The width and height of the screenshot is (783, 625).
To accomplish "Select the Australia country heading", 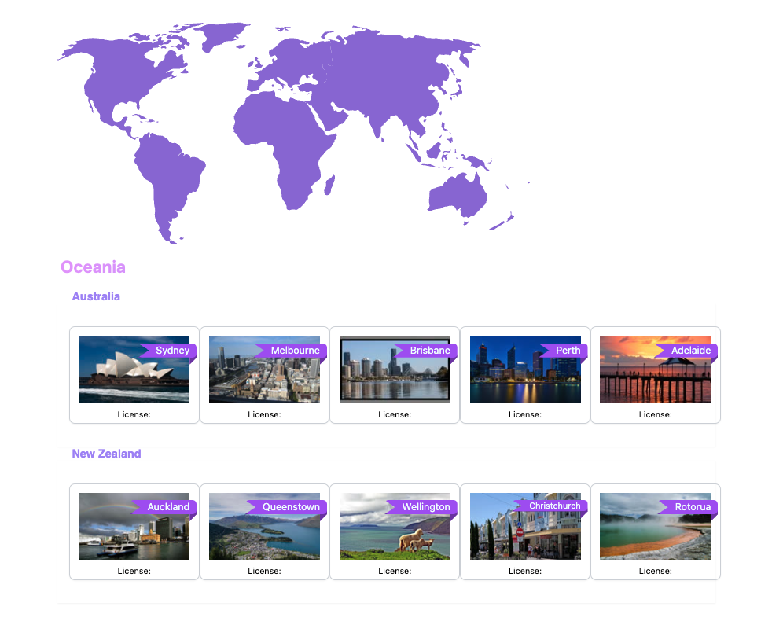I will (x=96, y=296).
